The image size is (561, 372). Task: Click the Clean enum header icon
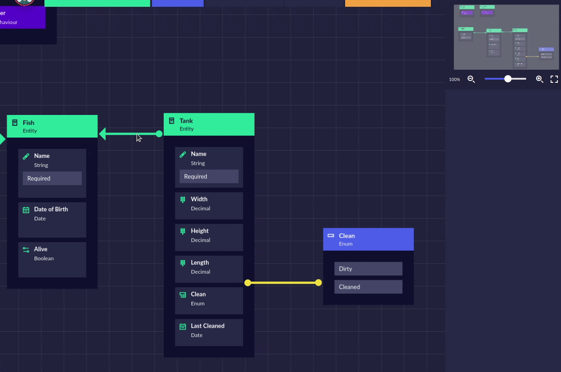point(331,236)
